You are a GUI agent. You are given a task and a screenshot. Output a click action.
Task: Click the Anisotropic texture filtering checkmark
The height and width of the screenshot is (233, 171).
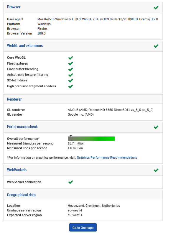tap(70, 75)
